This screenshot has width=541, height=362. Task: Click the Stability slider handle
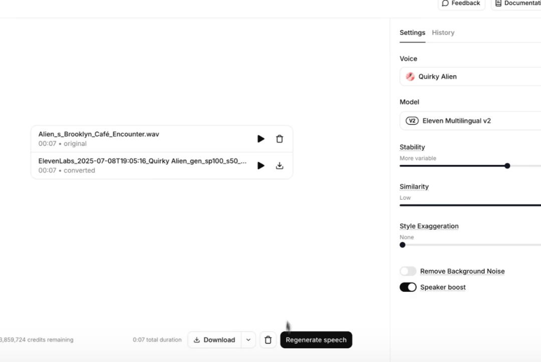tap(507, 166)
